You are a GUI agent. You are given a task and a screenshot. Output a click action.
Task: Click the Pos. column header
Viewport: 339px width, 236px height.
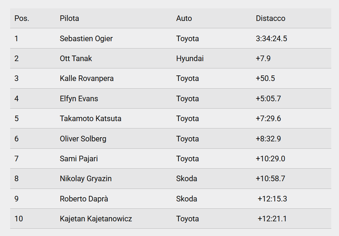pyautogui.click(x=22, y=19)
